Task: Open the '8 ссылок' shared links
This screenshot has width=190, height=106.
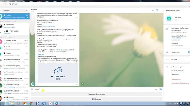Action: (x=174, y=59)
